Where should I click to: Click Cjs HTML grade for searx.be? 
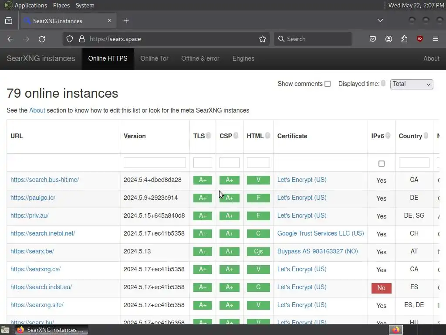click(x=258, y=252)
